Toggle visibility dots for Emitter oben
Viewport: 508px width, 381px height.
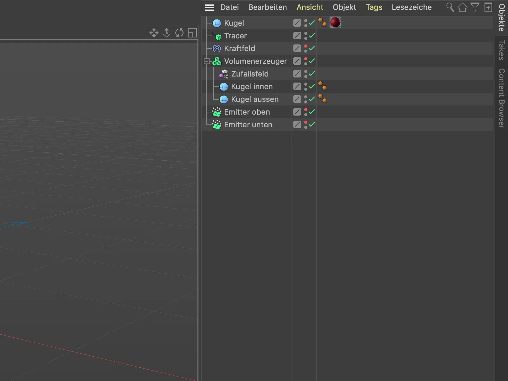point(306,112)
